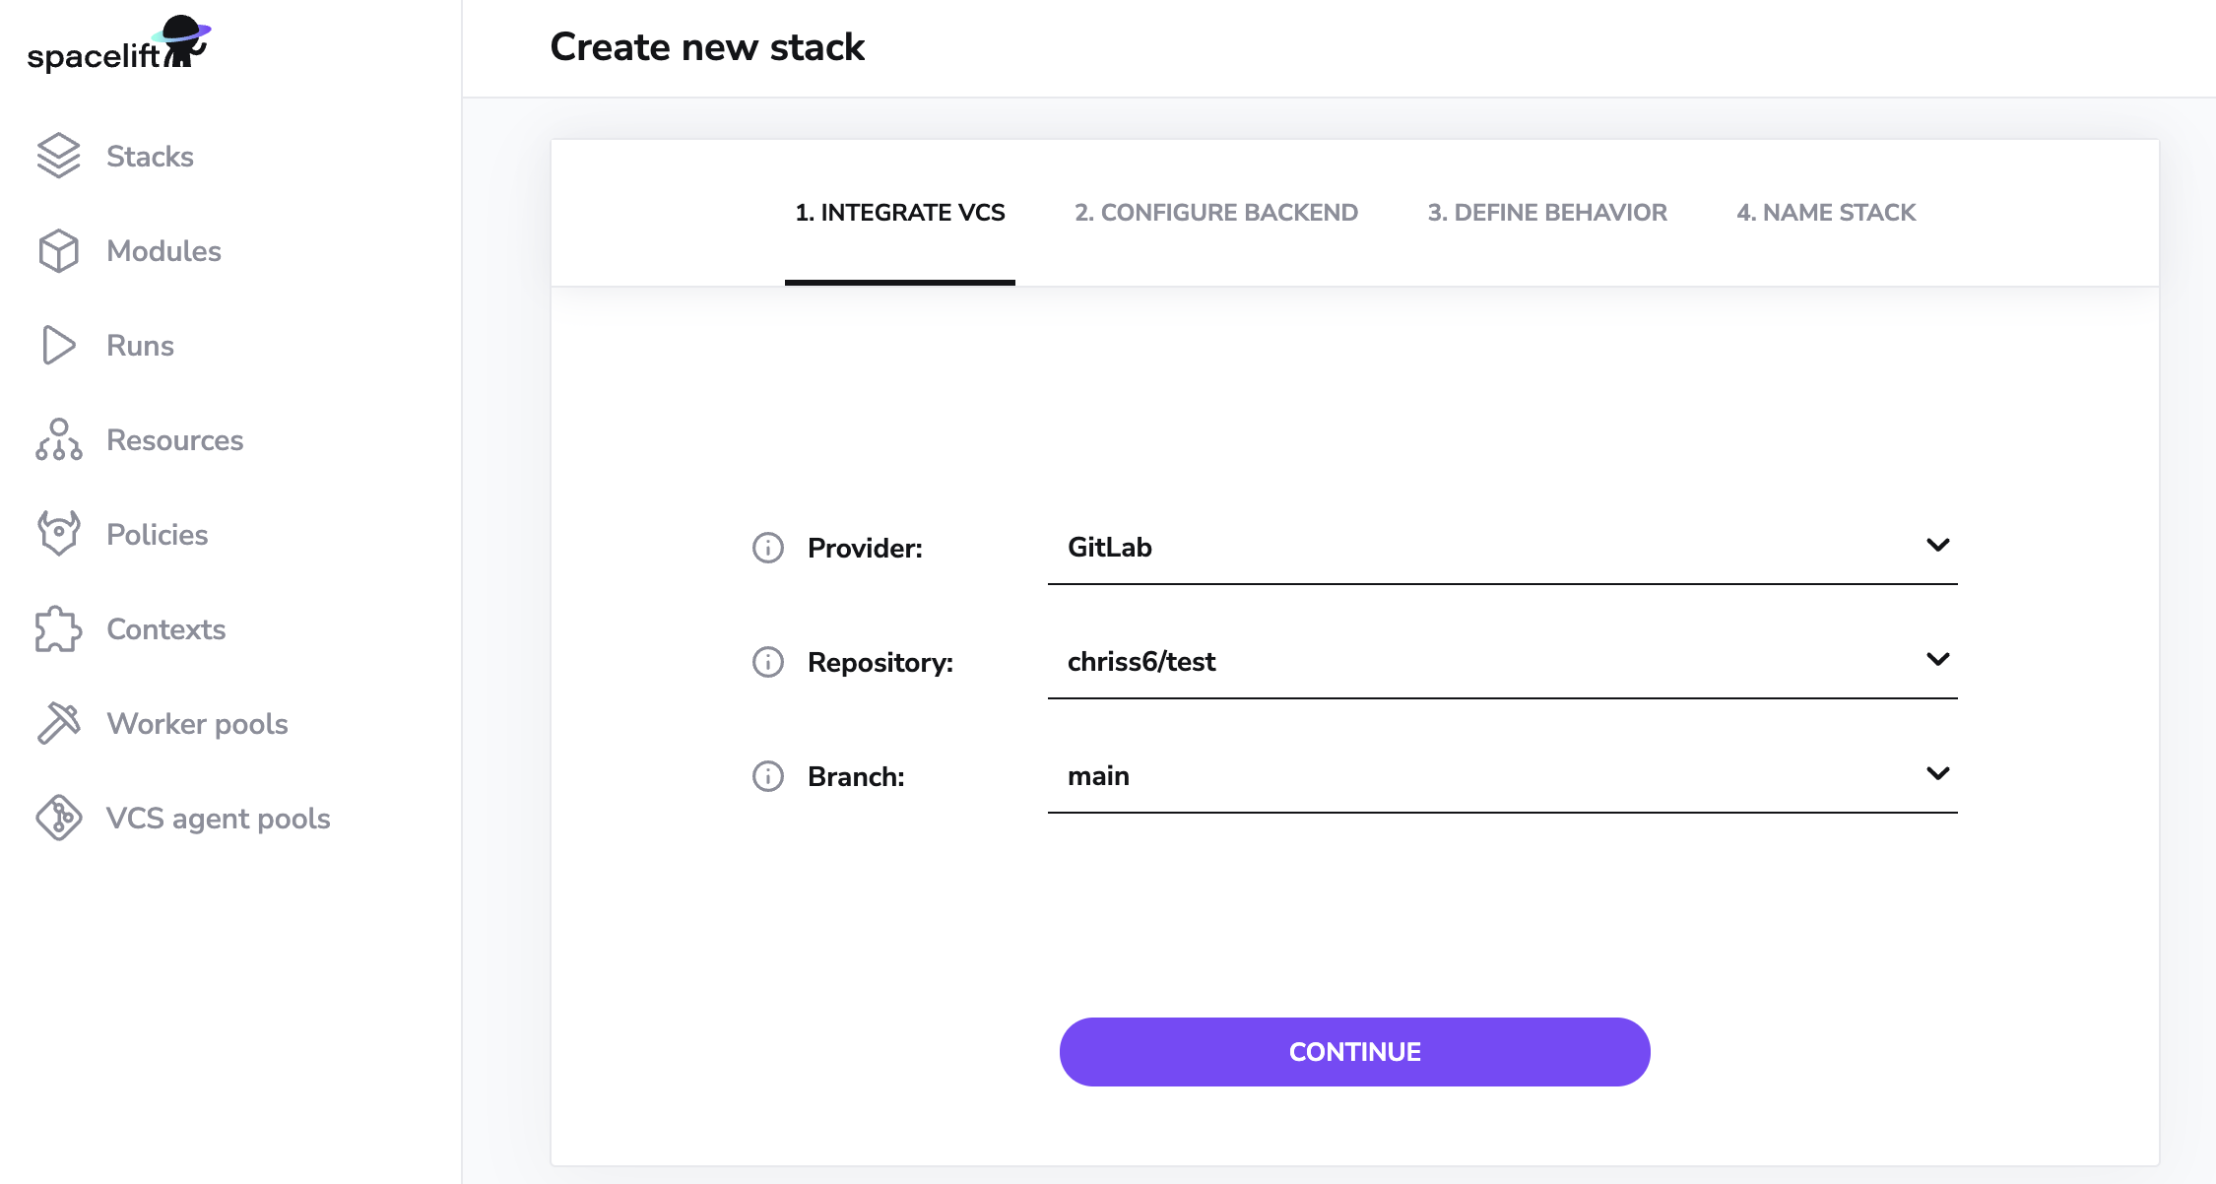Click the info icon beside Provider
The height and width of the screenshot is (1184, 2216).
click(768, 548)
